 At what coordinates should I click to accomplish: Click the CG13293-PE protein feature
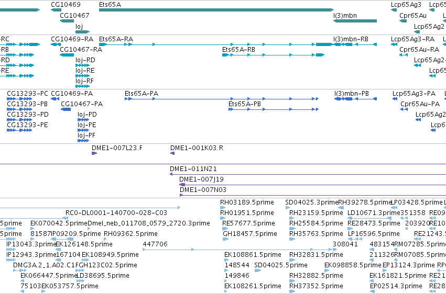tap(19, 130)
